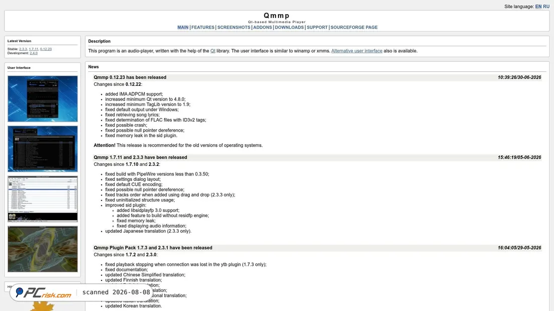View the third light interface screenshot thumbnail
The width and height of the screenshot is (554, 311).
point(43,199)
